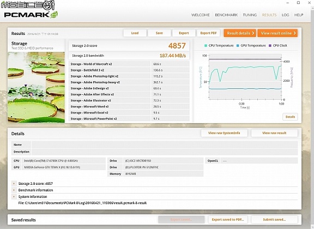Open the WELCOME tab

pyautogui.click(x=201, y=15)
